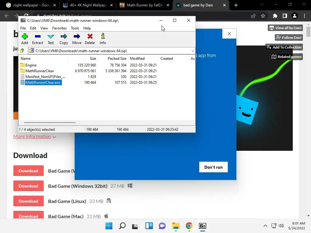The image size is (311, 233).
Task: Open taskbar Search
Action: point(122,226)
